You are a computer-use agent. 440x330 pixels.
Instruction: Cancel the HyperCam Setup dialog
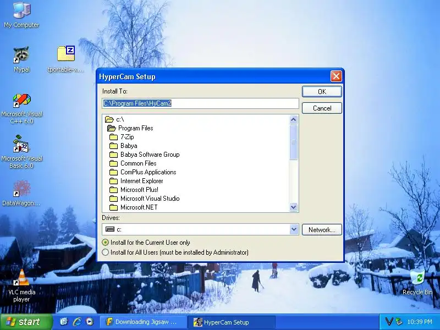[322, 108]
